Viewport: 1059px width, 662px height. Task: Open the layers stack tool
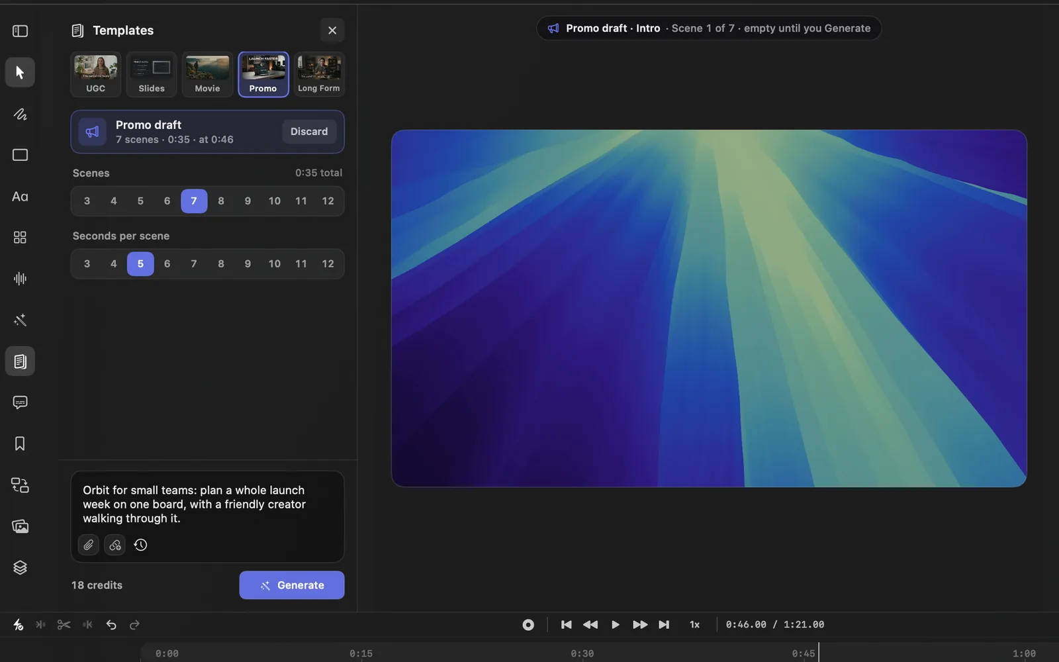point(20,568)
